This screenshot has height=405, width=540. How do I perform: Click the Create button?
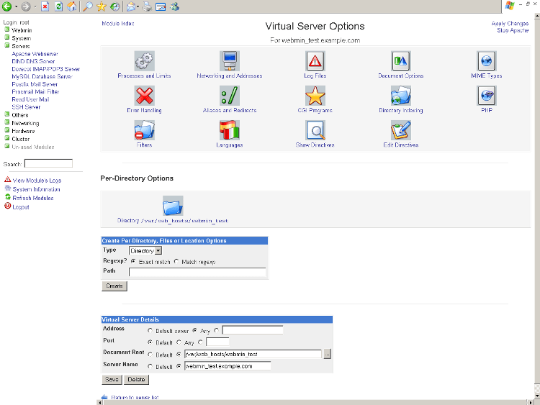click(x=114, y=286)
